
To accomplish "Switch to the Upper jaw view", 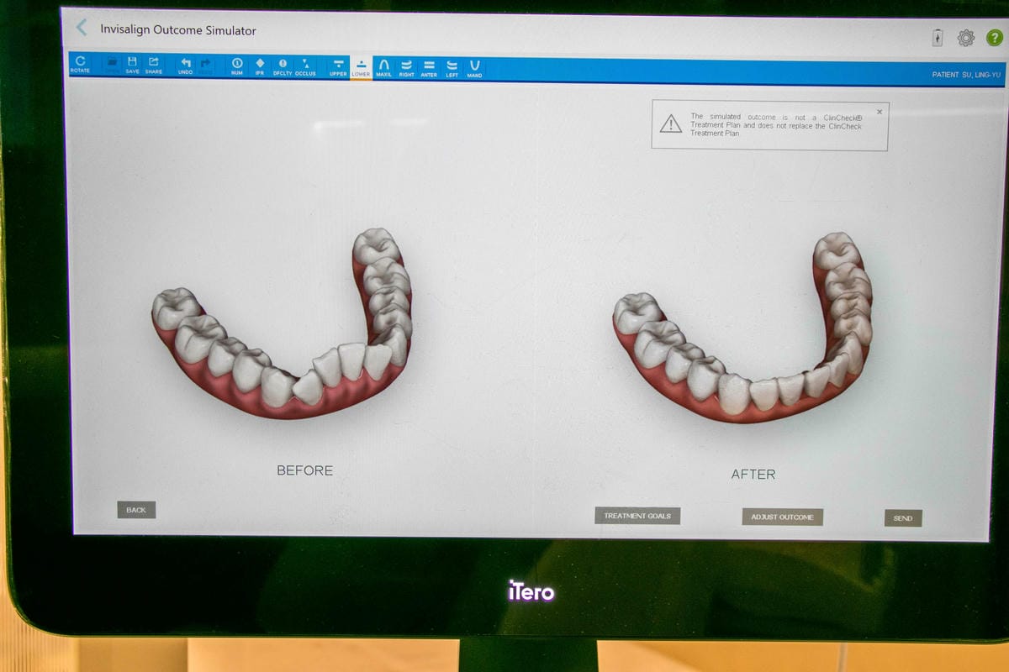I will 338,67.
